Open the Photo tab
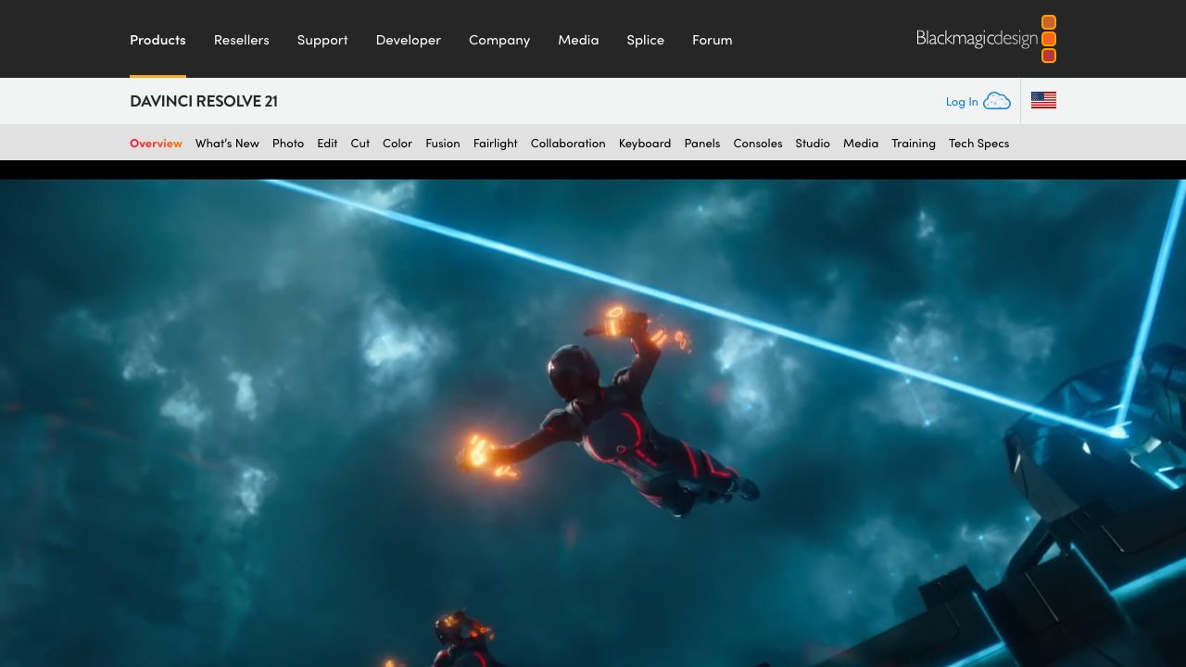This screenshot has width=1186, height=667. pos(288,144)
